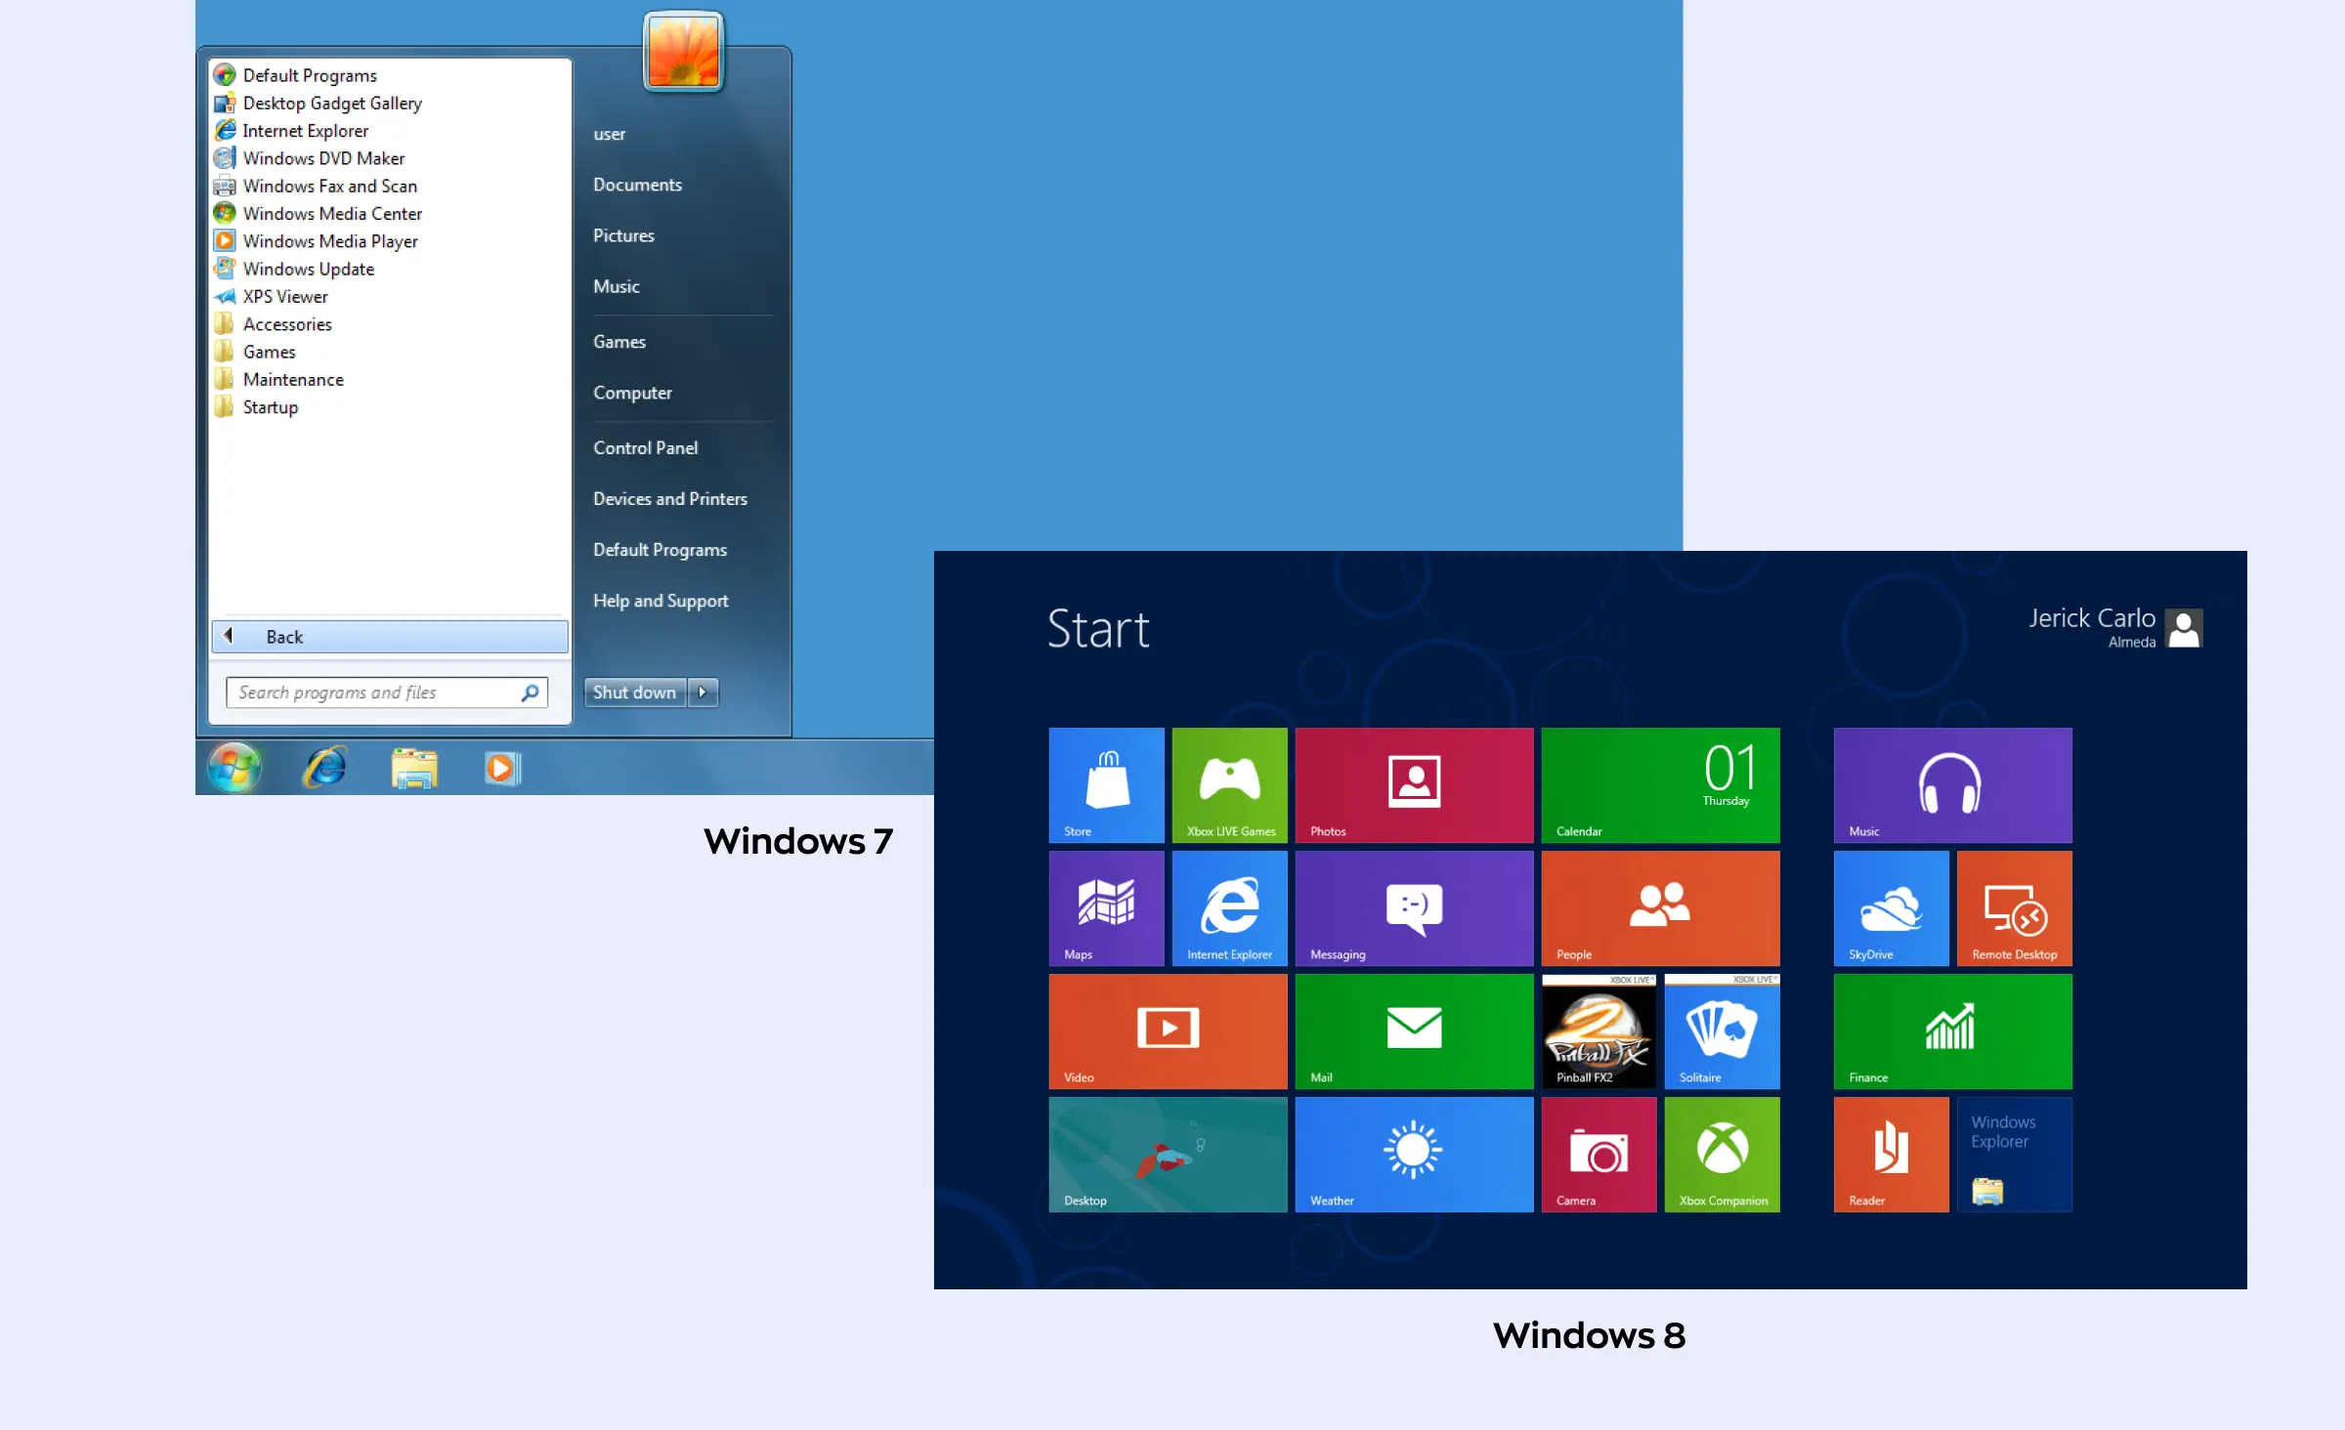Open the Camera tile

point(1599,1154)
